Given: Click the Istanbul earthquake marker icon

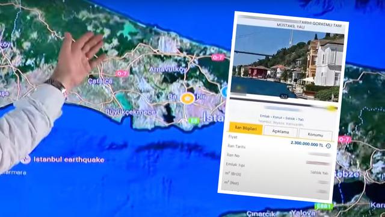Looking at the screenshot, I should coord(25,159).
